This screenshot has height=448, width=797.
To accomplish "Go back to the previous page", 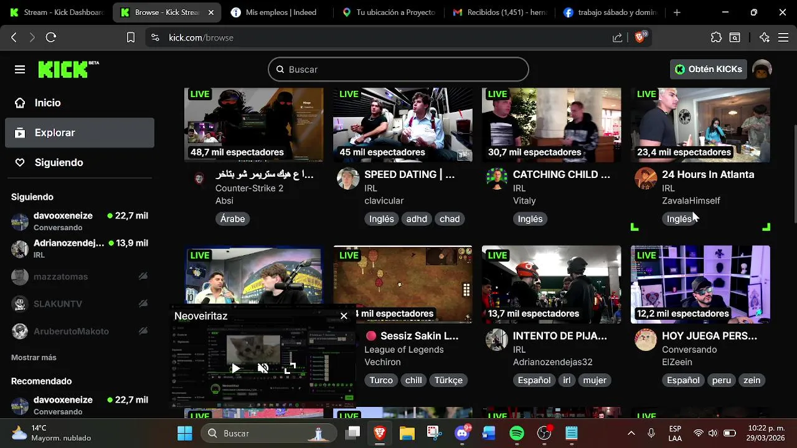I will [14, 37].
